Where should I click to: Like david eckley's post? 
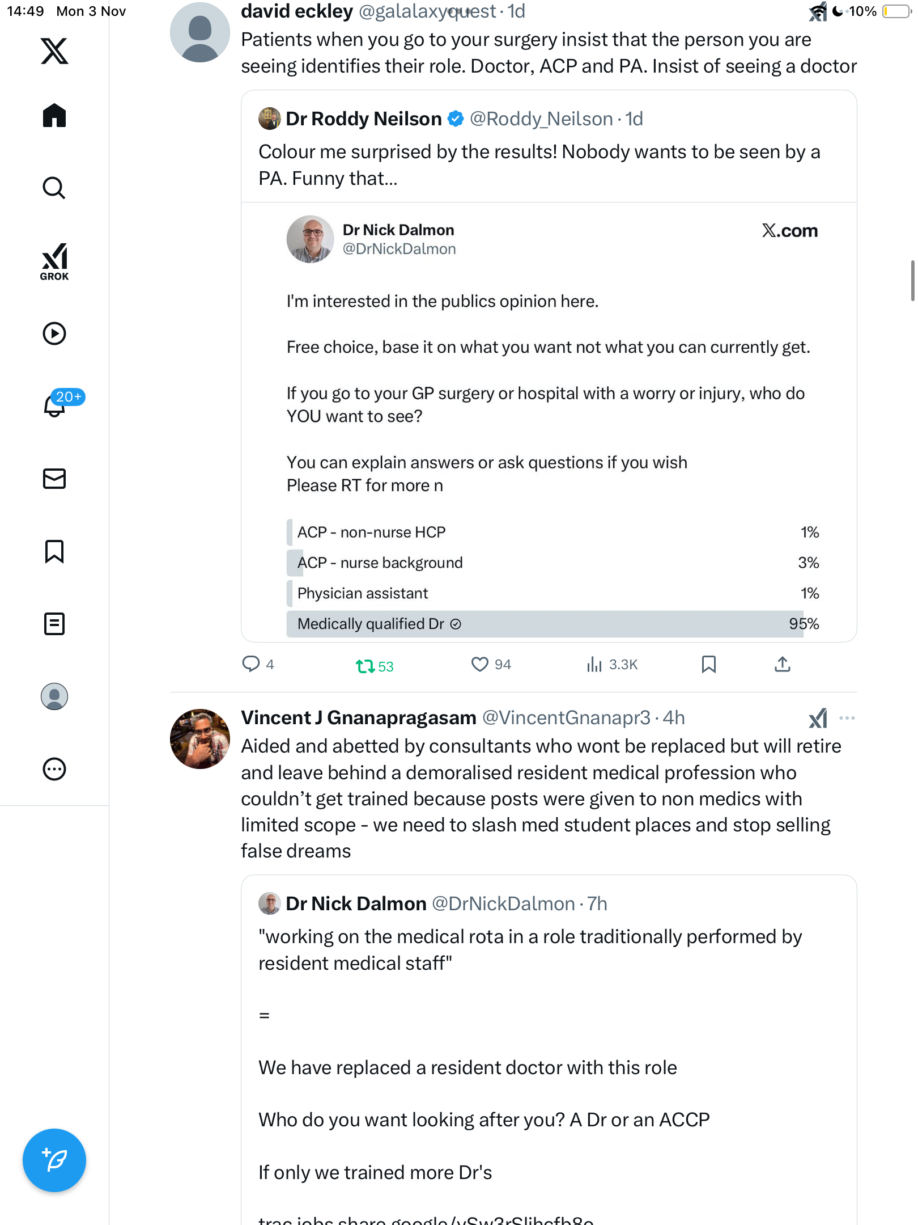pyautogui.click(x=480, y=664)
